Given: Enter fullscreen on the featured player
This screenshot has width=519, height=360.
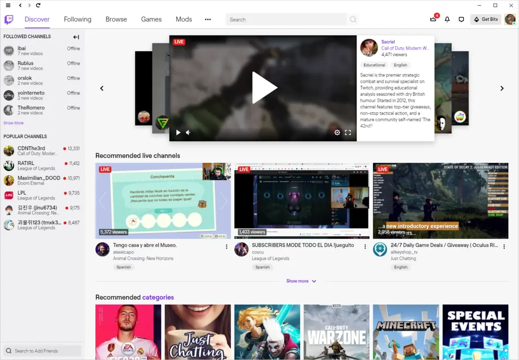Looking at the screenshot, I should pos(348,132).
